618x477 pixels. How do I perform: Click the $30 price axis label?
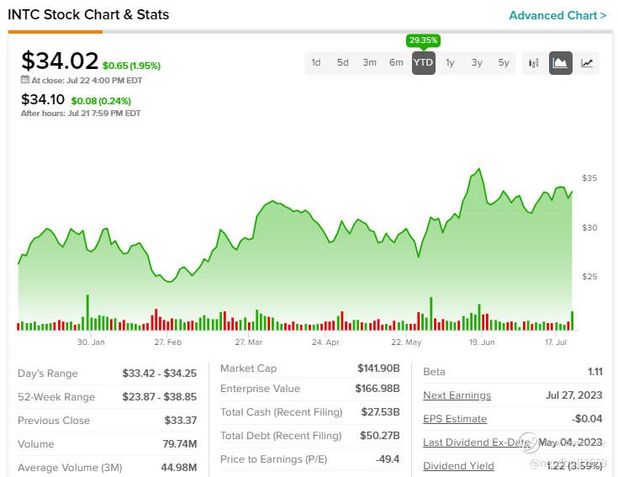coord(589,227)
